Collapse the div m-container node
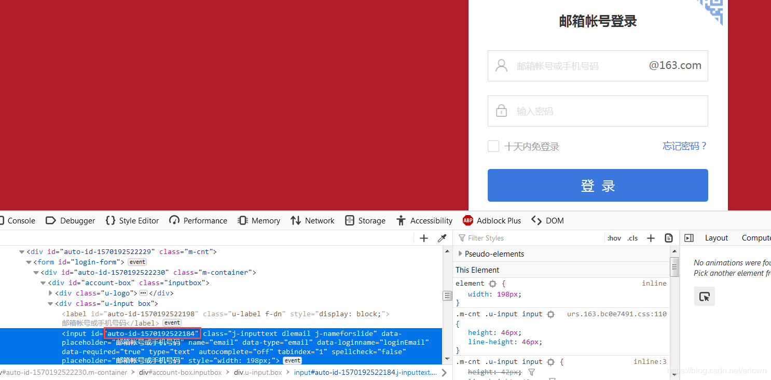This screenshot has height=380, width=771. tap(36, 273)
